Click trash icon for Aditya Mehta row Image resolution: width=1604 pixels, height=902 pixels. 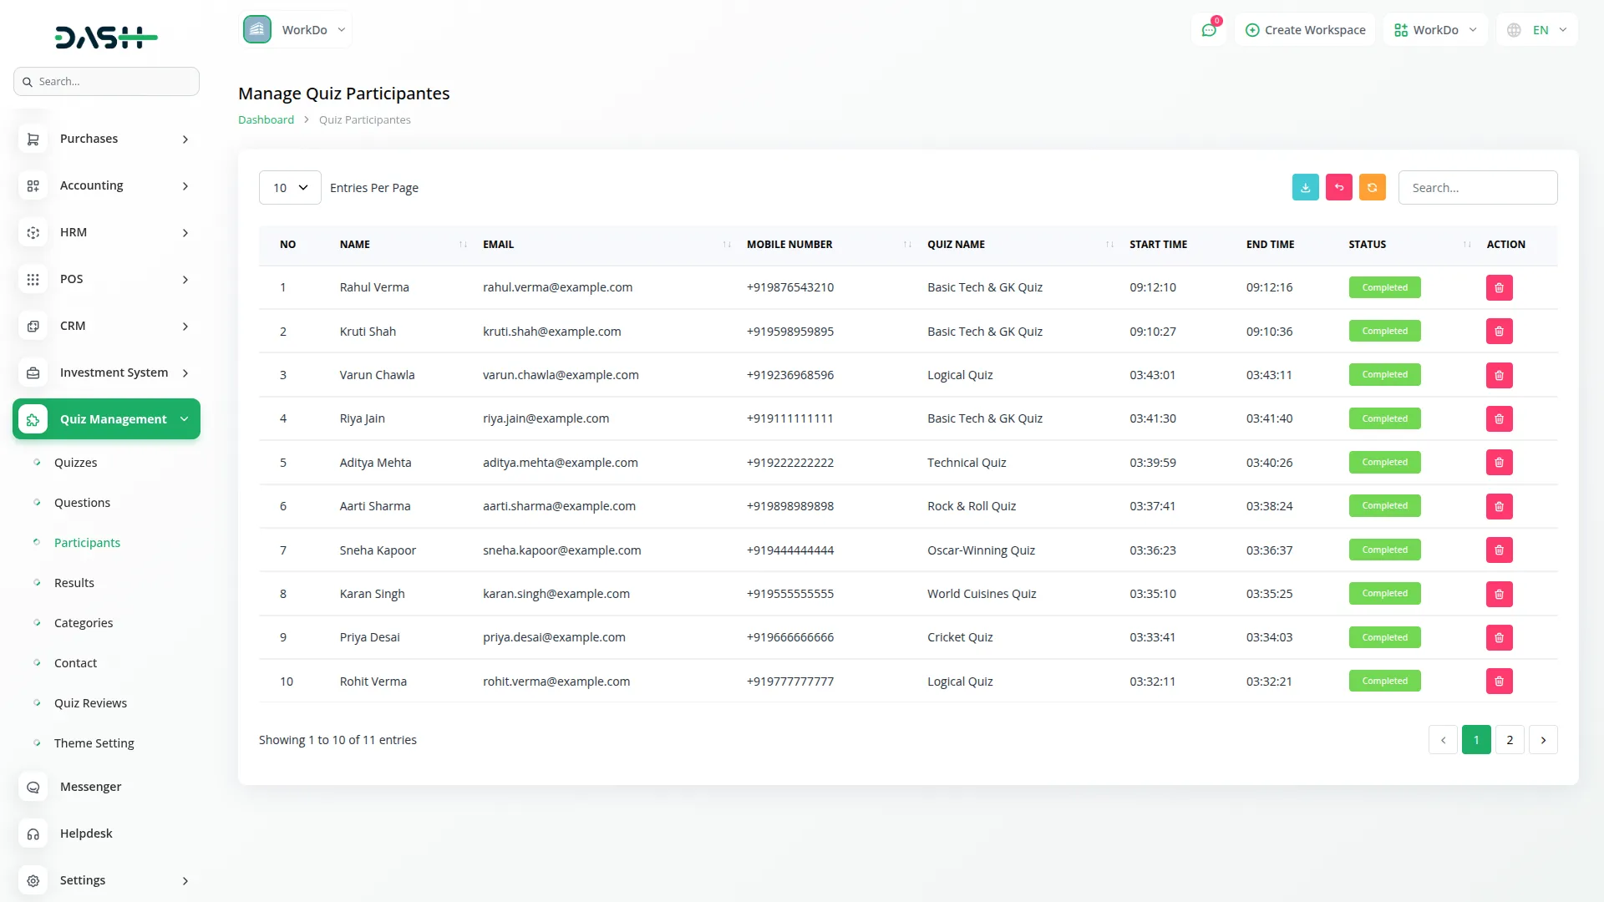[1499, 463]
